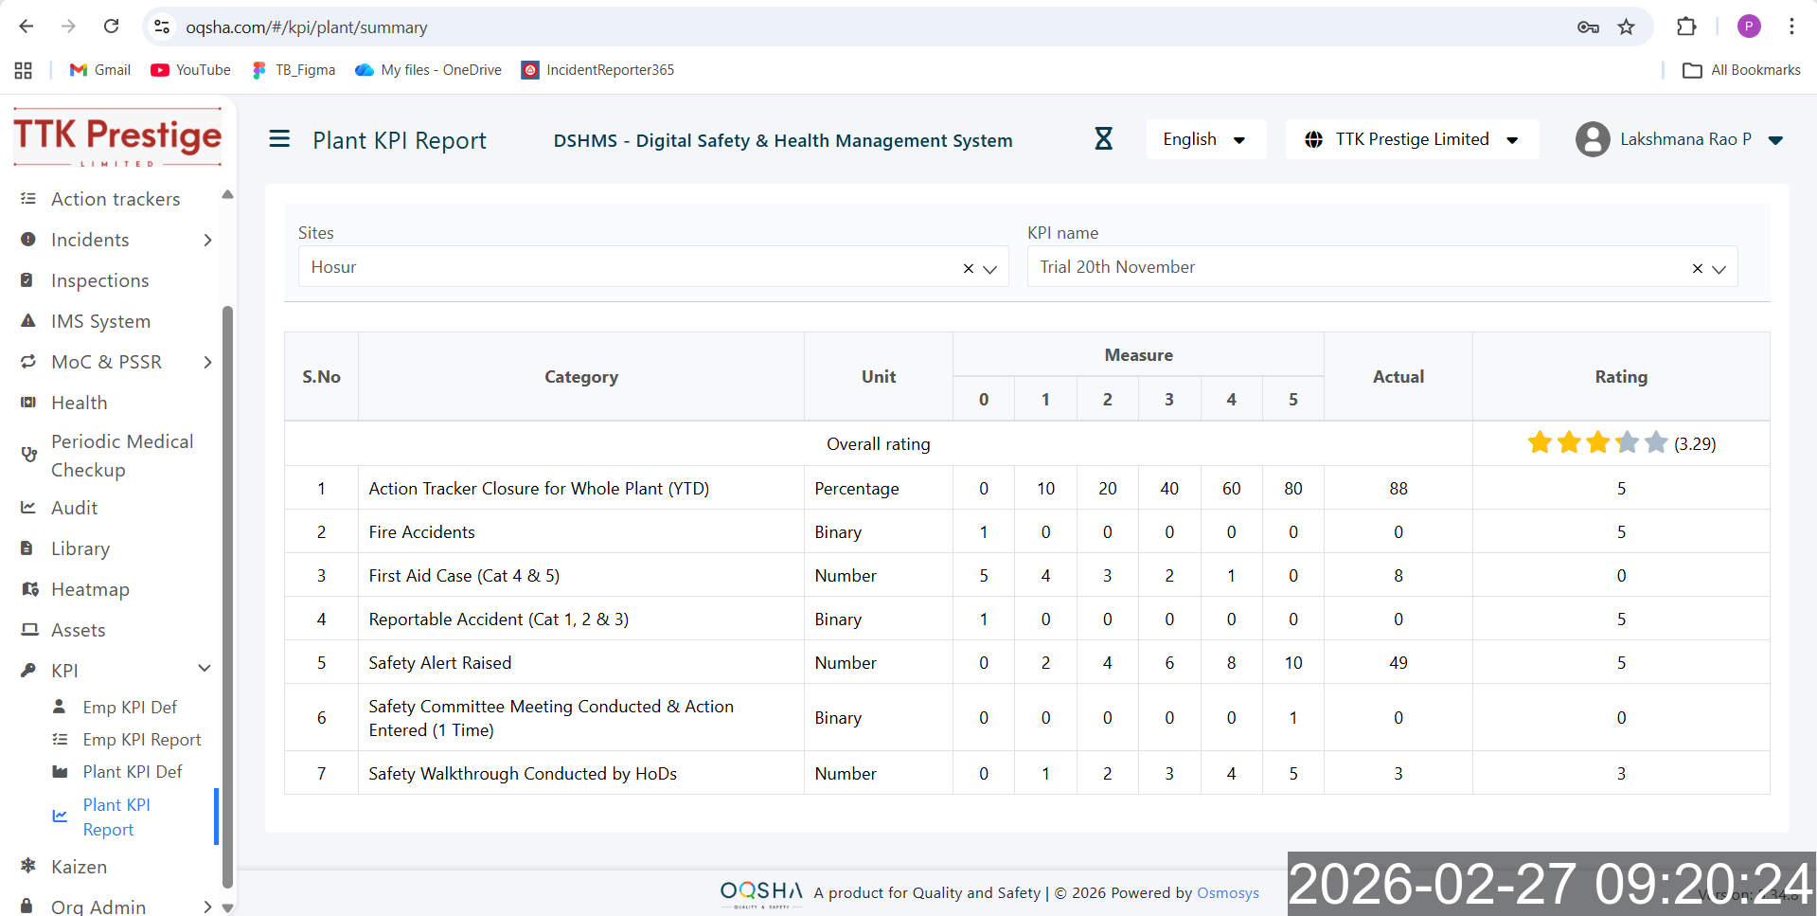1817x916 pixels.
Task: Expand the Sites dropdown arrow
Action: point(990,268)
